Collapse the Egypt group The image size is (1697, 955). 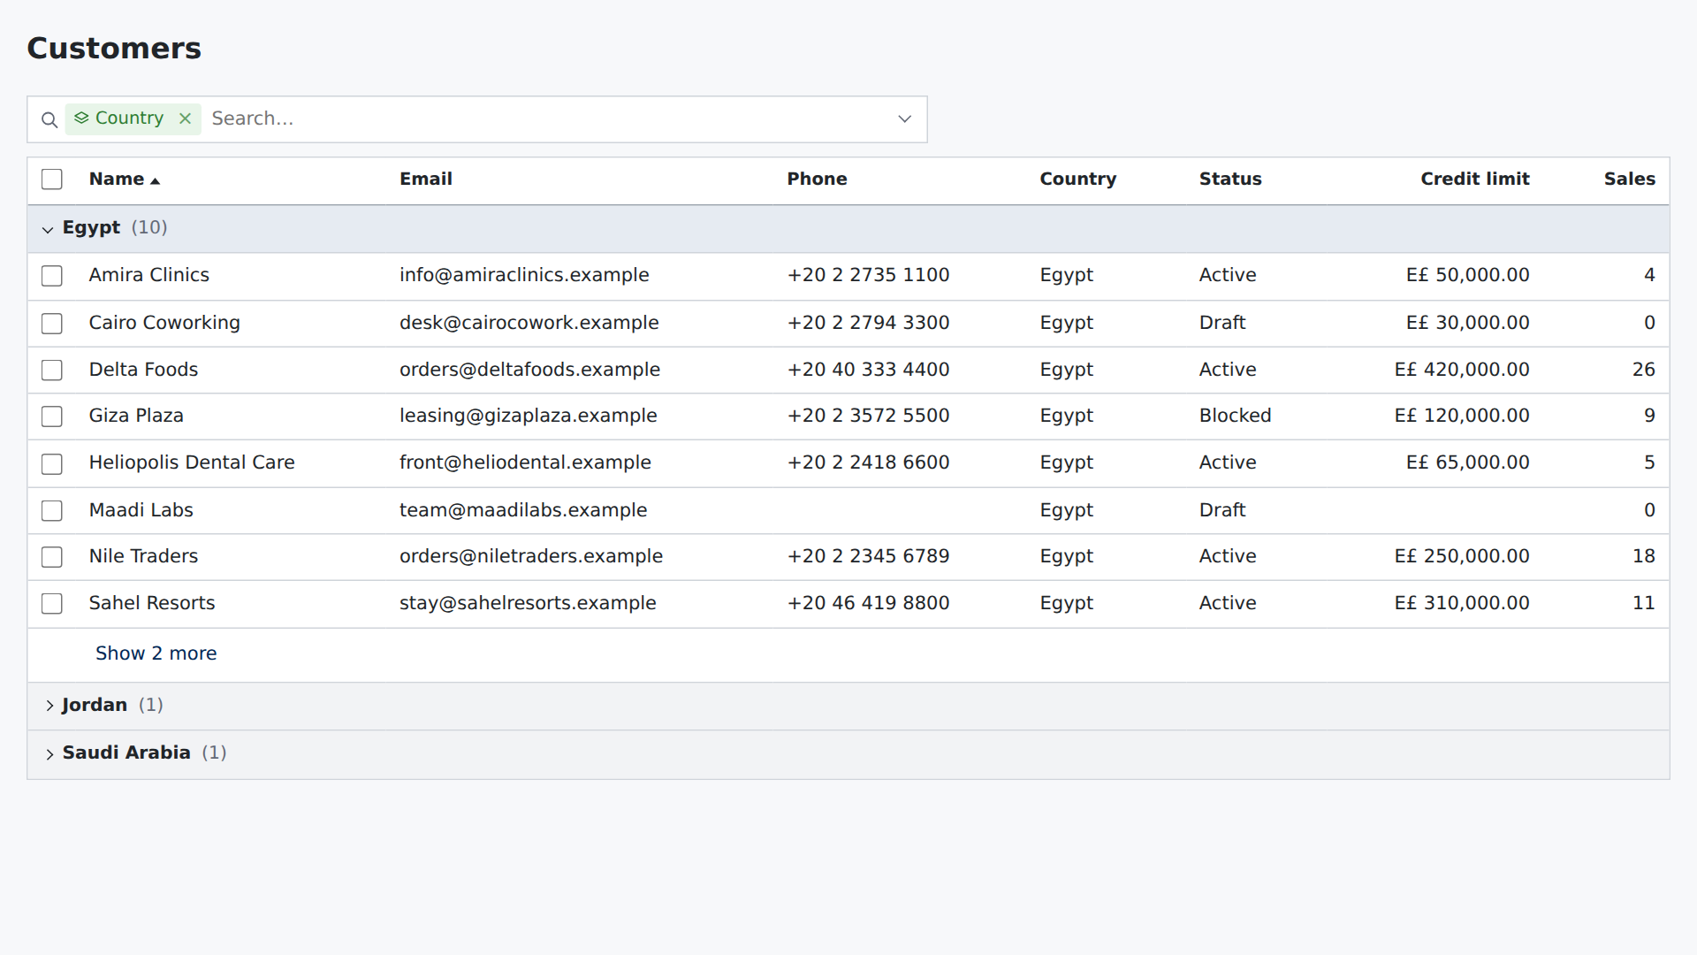click(x=48, y=229)
